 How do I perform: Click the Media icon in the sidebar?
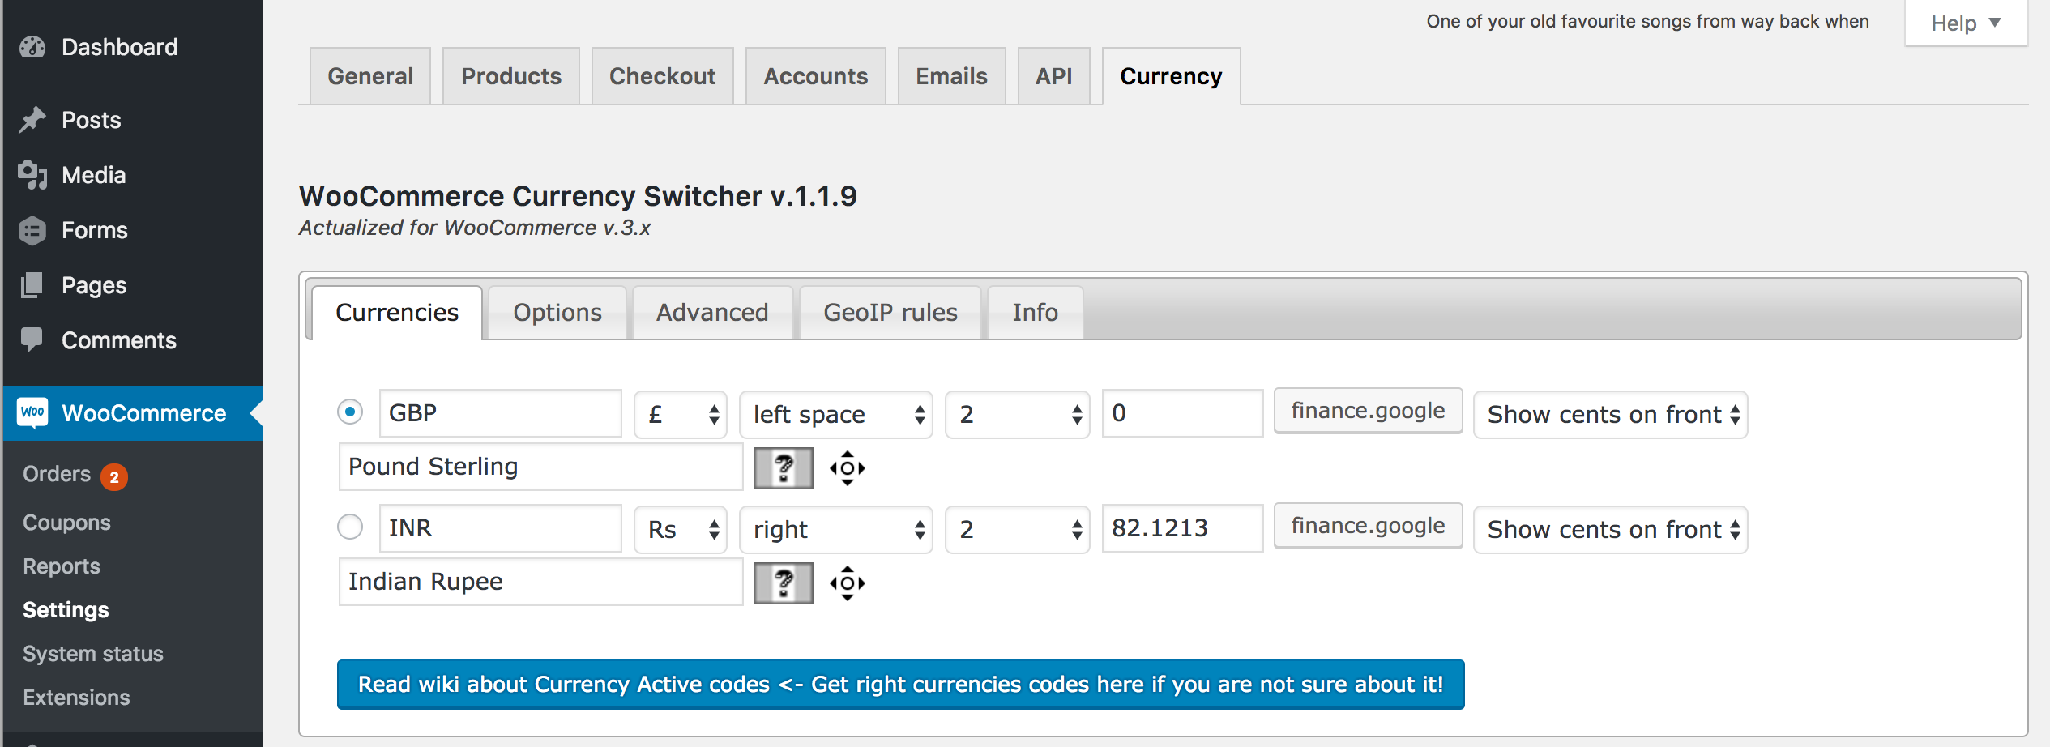click(32, 175)
